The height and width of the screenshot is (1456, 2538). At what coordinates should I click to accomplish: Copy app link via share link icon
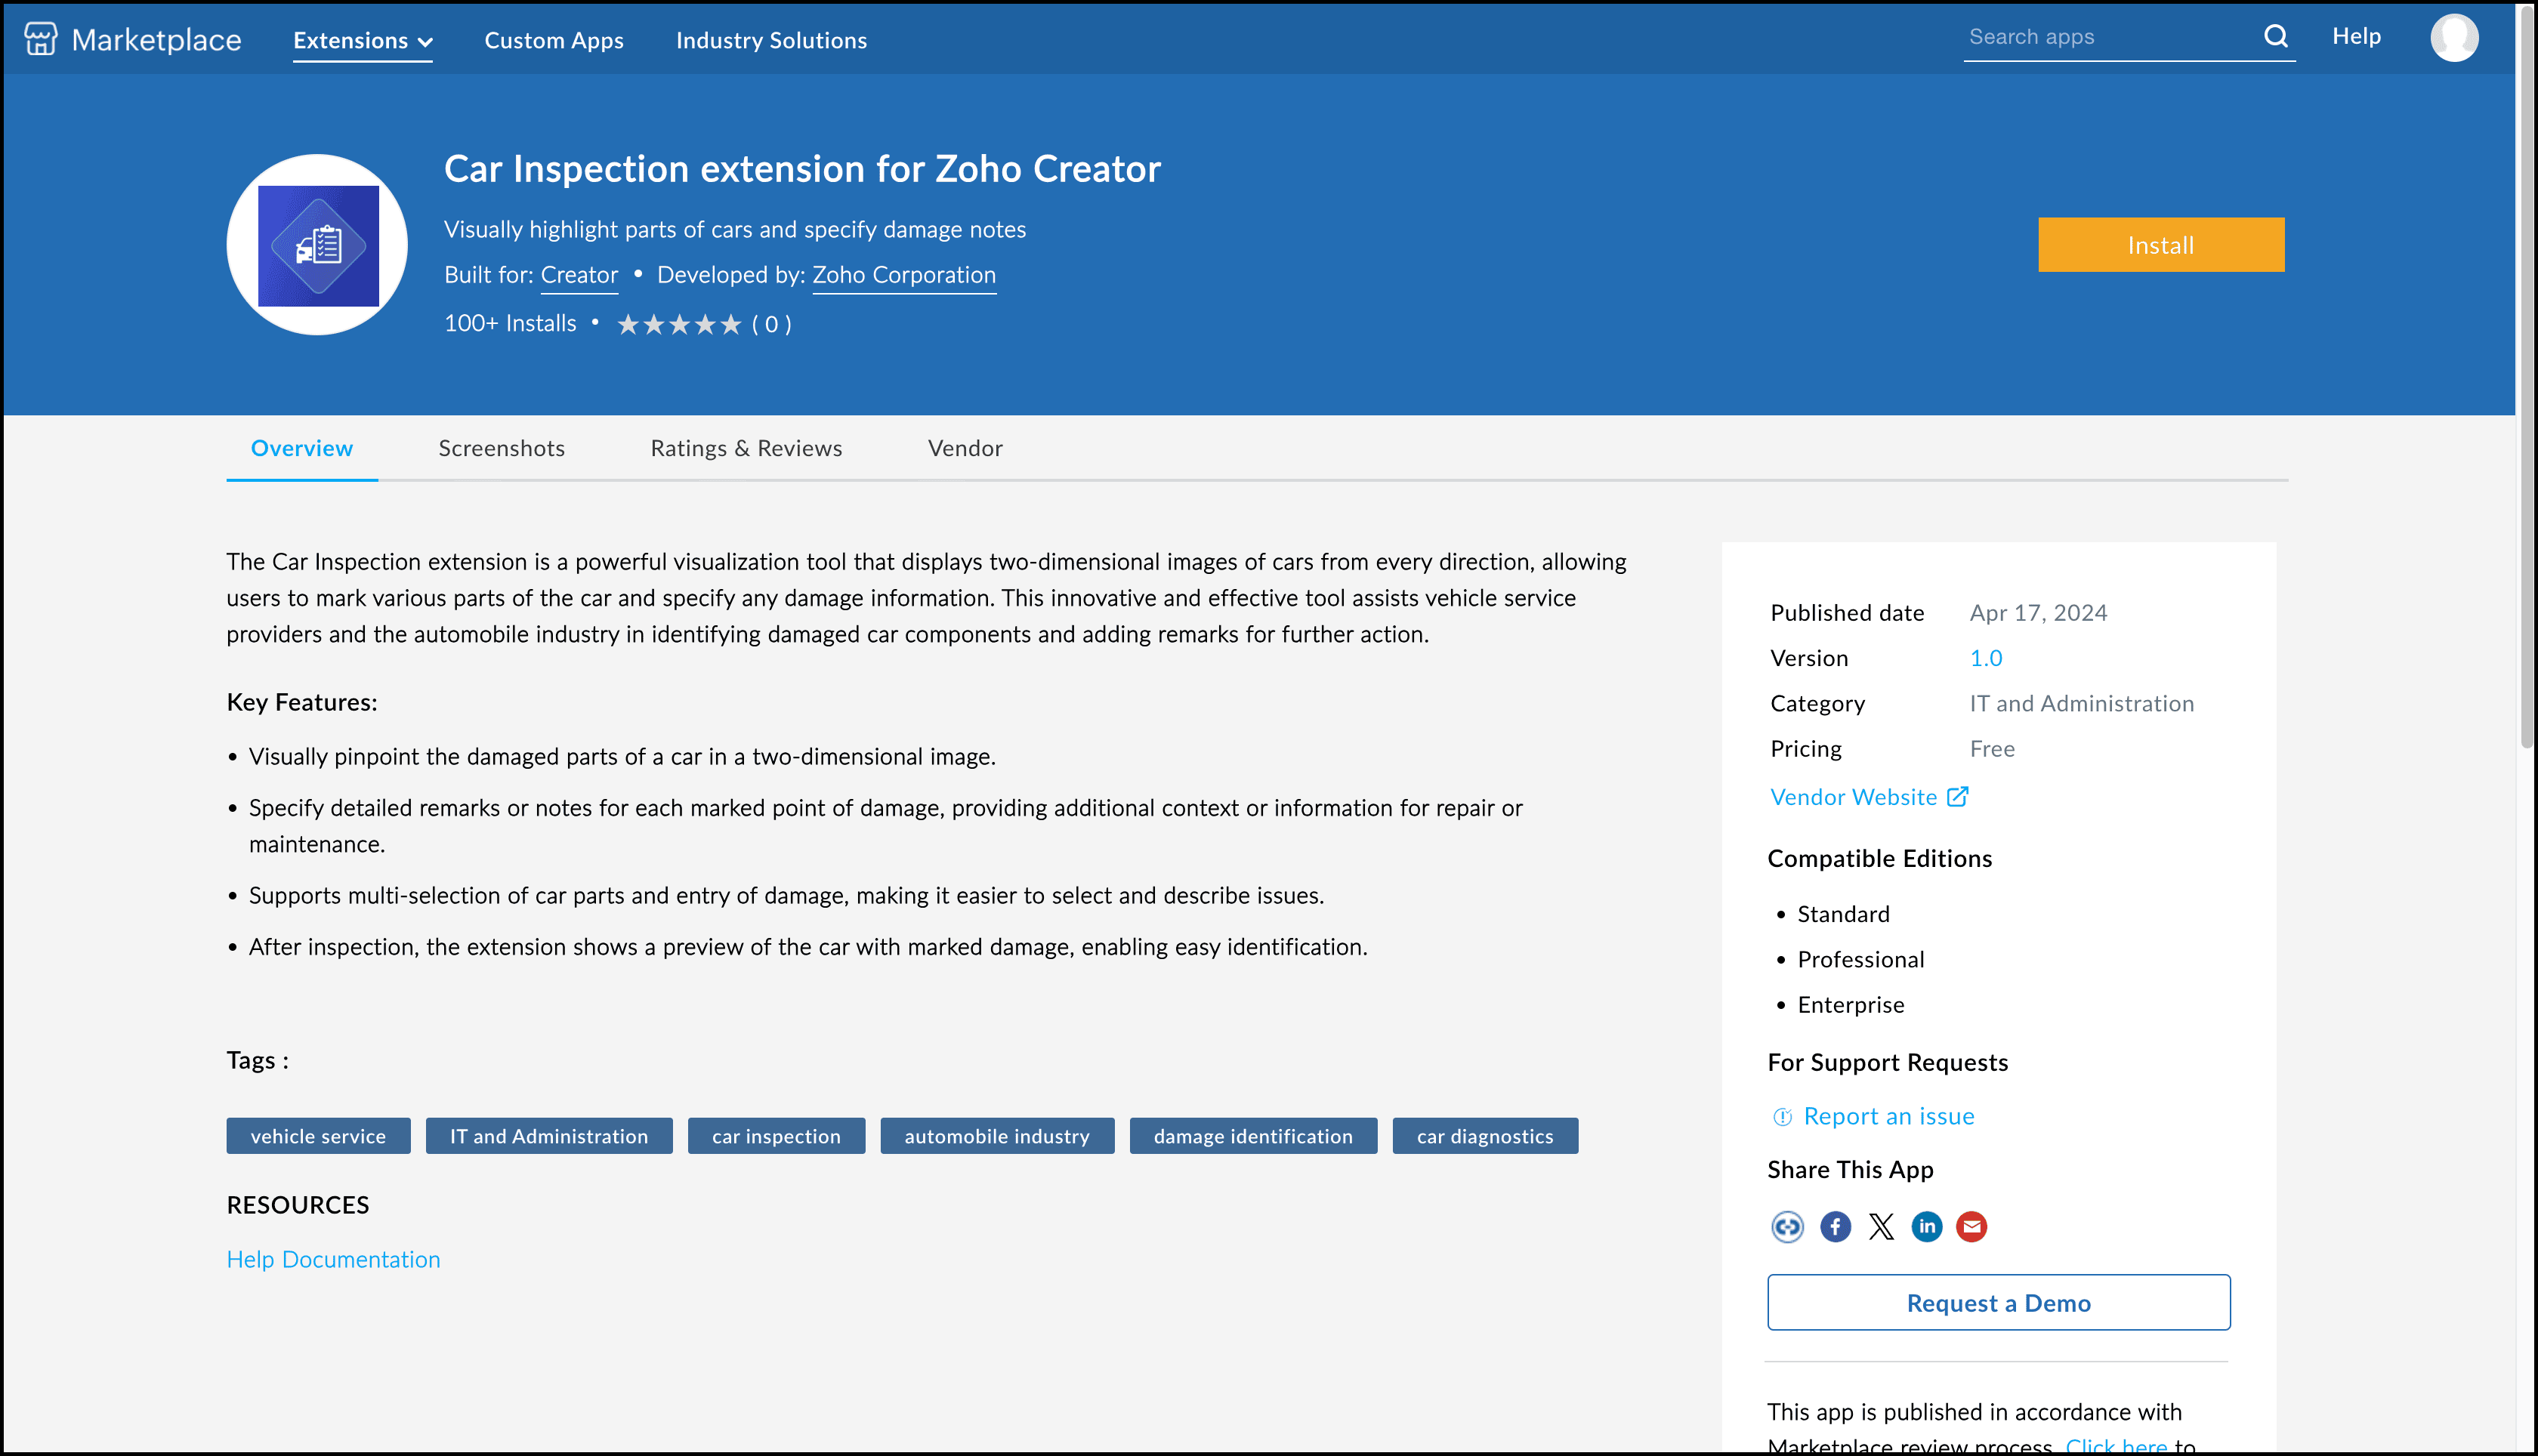(x=1787, y=1226)
